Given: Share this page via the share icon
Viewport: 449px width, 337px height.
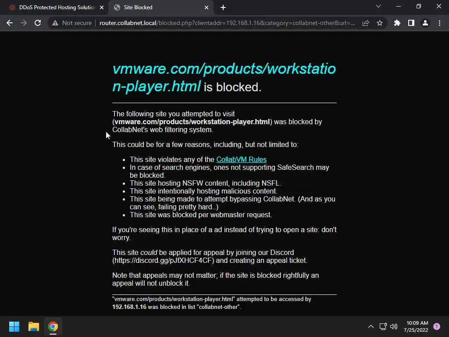Looking at the screenshot, I should point(366,23).
